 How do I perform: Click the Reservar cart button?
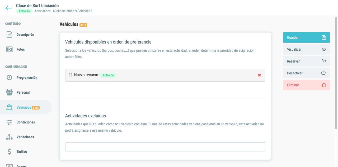pyautogui.click(x=306, y=61)
